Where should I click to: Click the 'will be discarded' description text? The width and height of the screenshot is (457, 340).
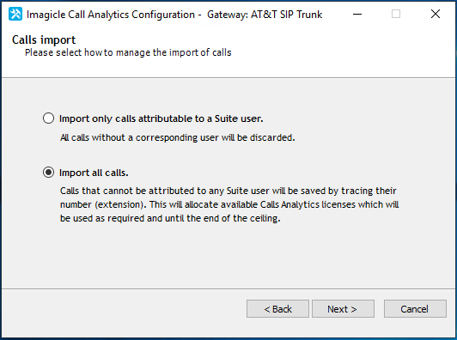click(x=178, y=137)
